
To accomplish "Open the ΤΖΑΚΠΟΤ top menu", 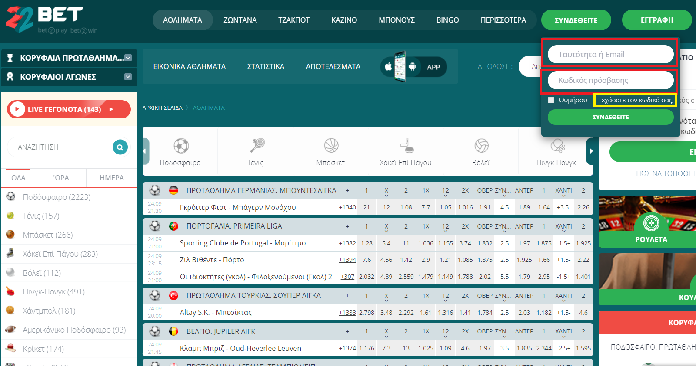I will 294,20.
